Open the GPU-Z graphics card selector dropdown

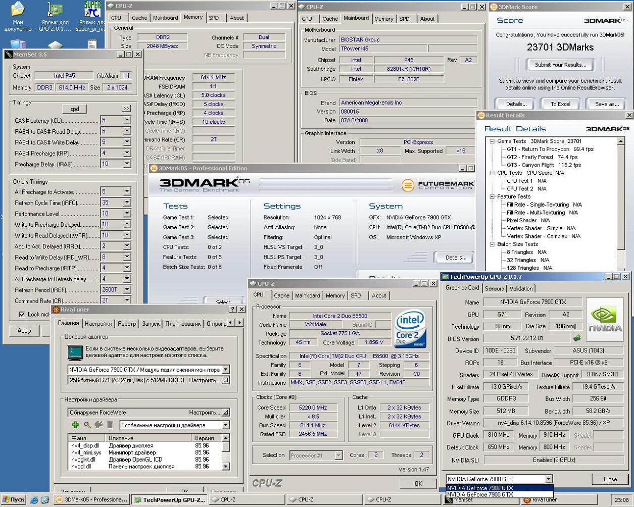(x=548, y=479)
